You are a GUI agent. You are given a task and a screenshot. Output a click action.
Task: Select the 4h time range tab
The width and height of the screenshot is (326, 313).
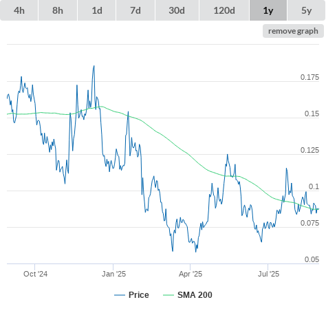[19, 10]
